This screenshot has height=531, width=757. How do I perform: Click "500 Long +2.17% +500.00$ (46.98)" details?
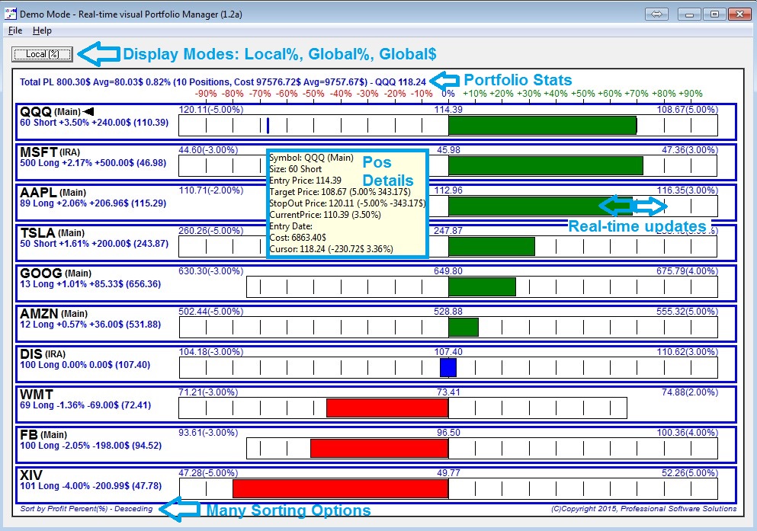coord(93,163)
